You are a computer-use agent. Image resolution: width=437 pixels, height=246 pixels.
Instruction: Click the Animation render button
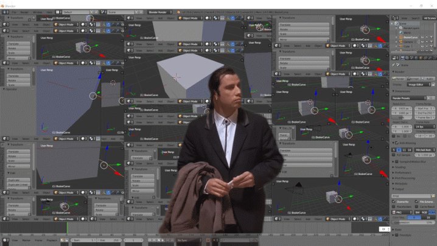414,79
